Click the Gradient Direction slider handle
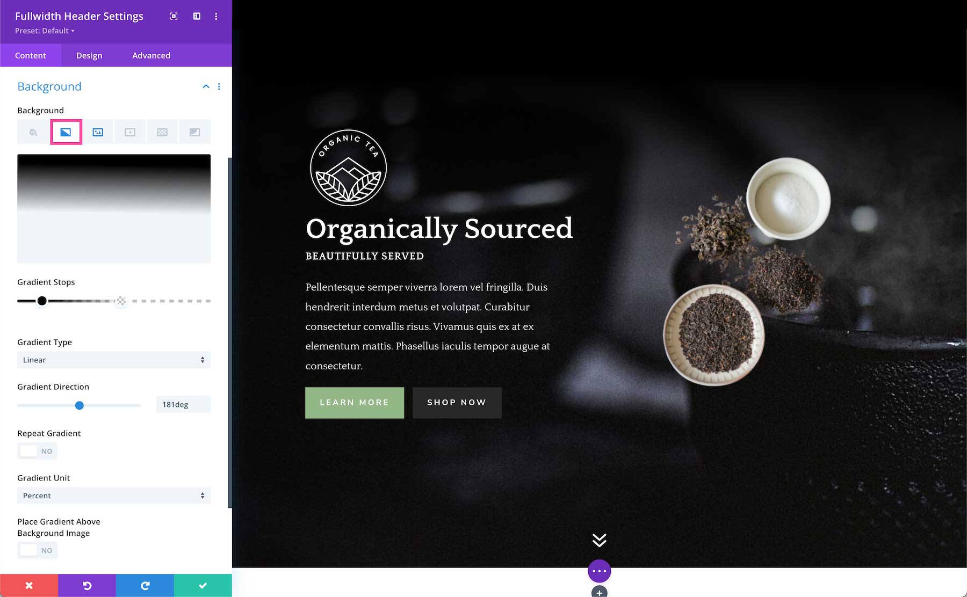Image resolution: width=967 pixels, height=597 pixels. click(80, 405)
